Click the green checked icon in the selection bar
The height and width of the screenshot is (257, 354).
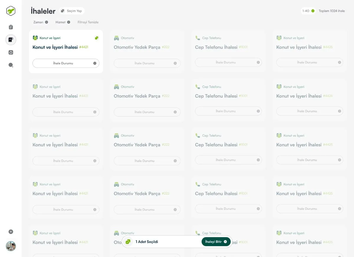pyautogui.click(x=128, y=242)
